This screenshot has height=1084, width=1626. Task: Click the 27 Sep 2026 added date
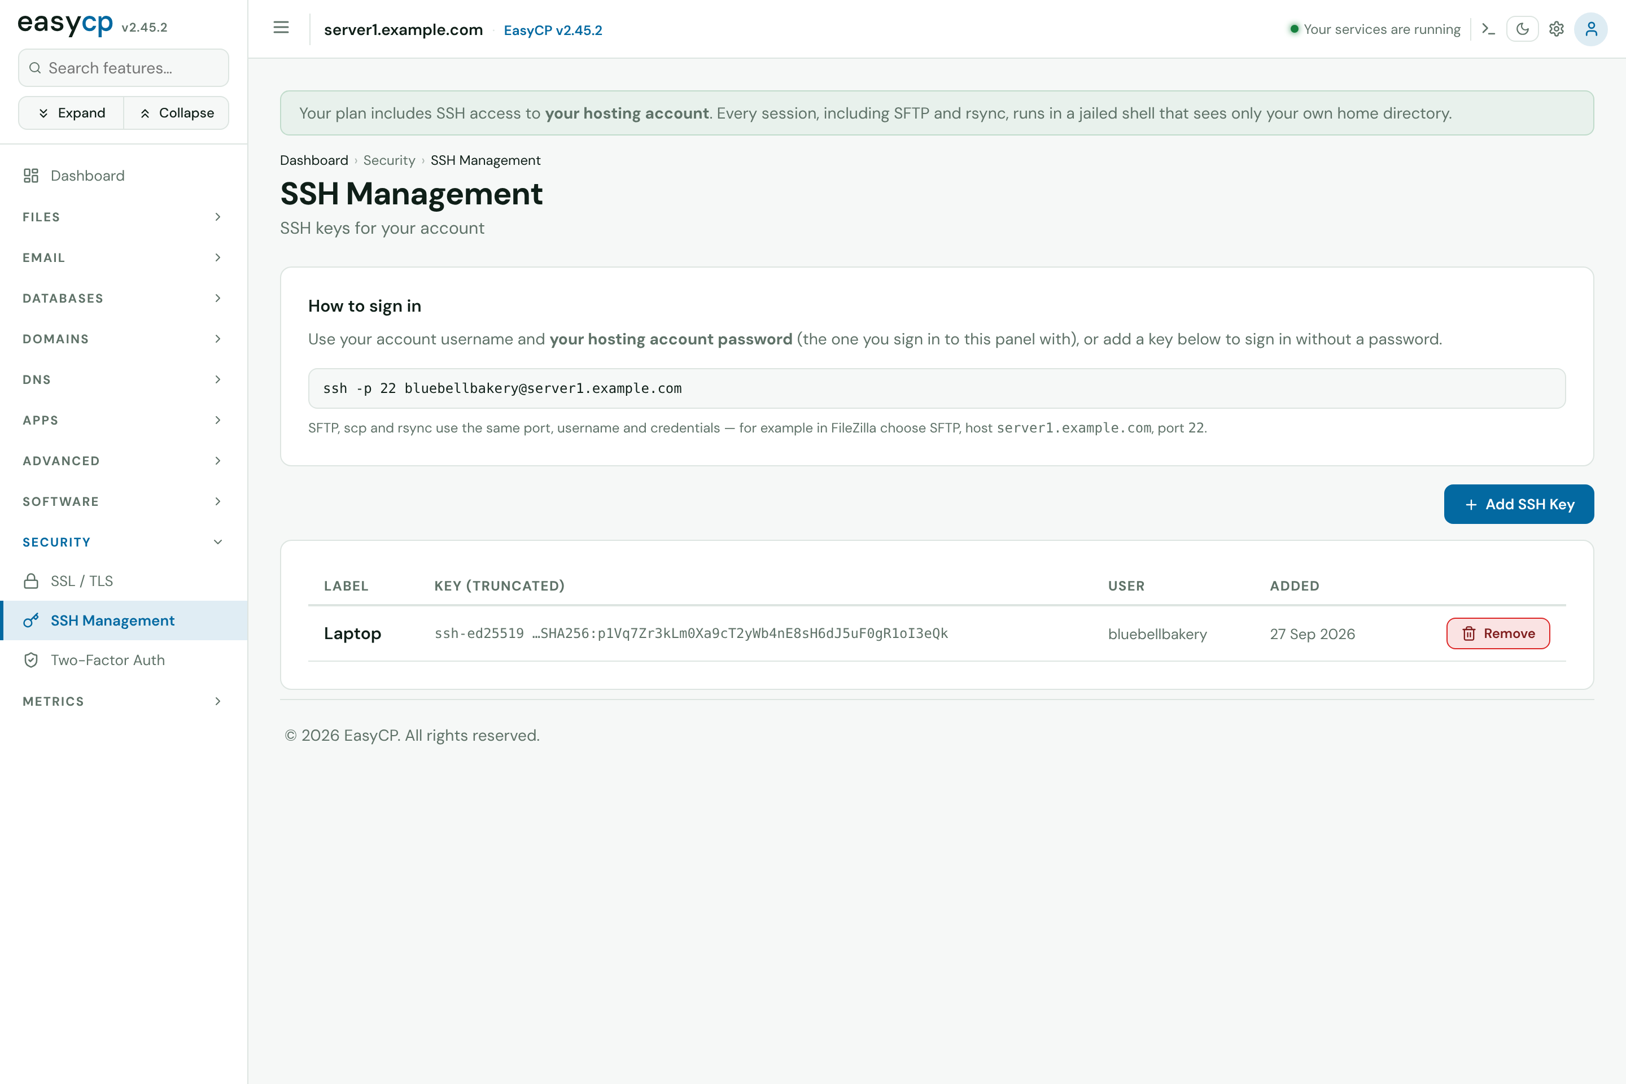point(1312,634)
